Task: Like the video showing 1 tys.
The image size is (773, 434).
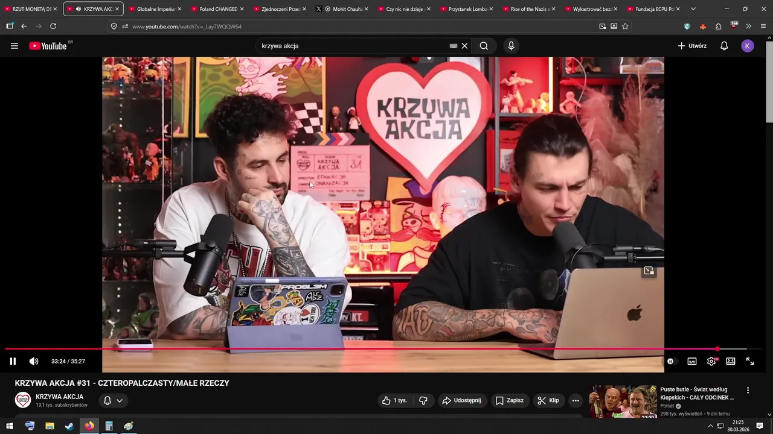Action: click(x=394, y=400)
